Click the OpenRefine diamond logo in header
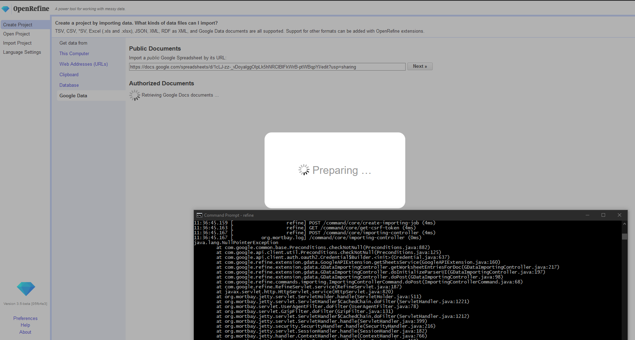 coord(6,9)
